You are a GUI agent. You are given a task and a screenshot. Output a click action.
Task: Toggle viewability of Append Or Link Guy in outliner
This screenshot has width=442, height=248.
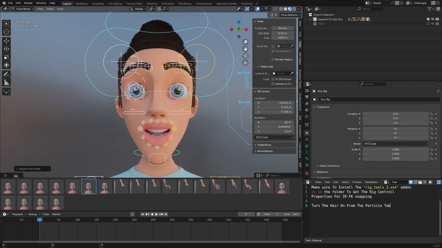click(x=432, y=19)
